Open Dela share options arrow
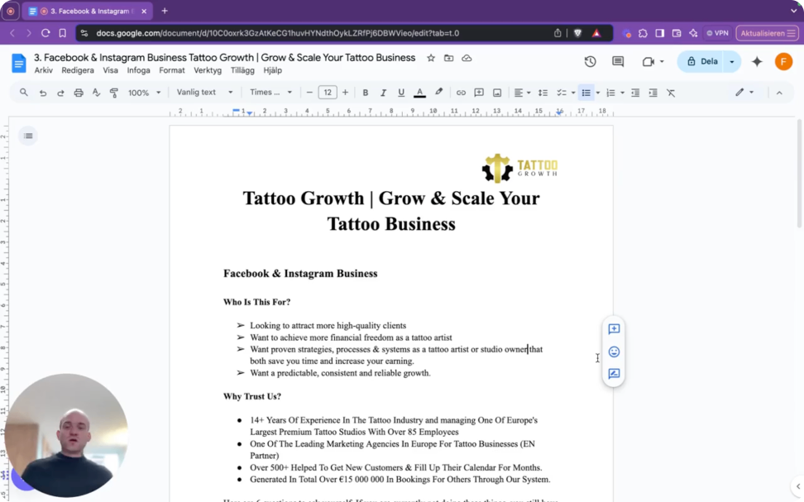The width and height of the screenshot is (804, 502). pos(732,61)
